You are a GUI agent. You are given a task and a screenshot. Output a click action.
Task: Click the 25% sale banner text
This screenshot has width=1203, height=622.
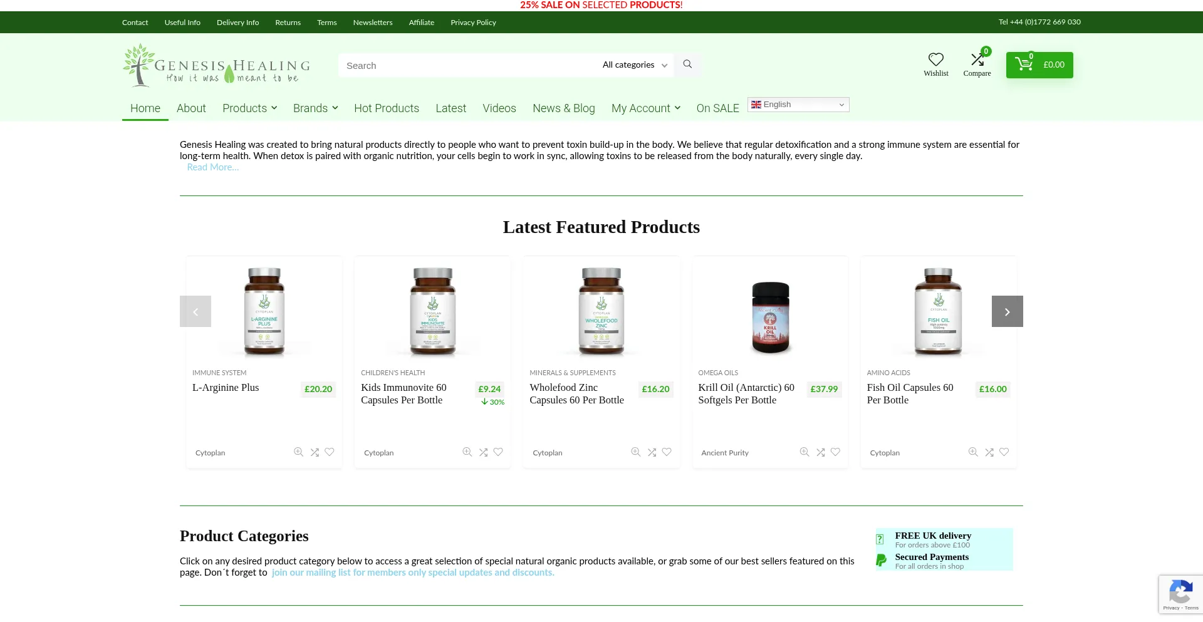(601, 5)
